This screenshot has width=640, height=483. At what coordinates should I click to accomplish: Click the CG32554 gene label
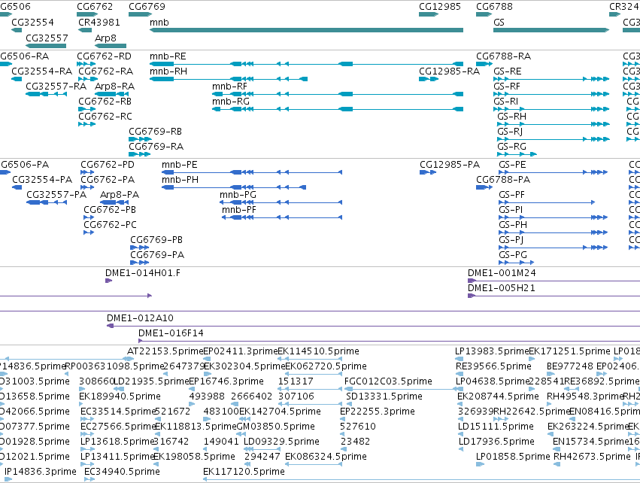(32, 23)
